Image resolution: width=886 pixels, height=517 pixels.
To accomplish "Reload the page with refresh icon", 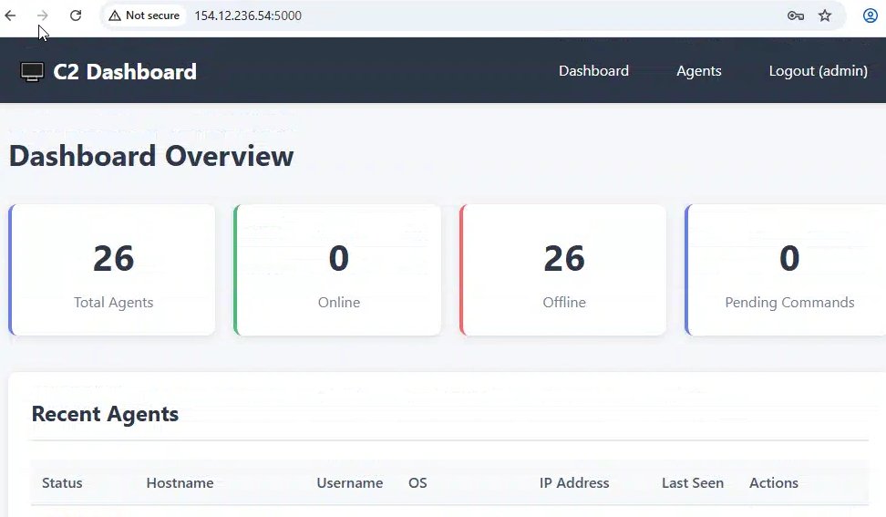I will coord(76,16).
